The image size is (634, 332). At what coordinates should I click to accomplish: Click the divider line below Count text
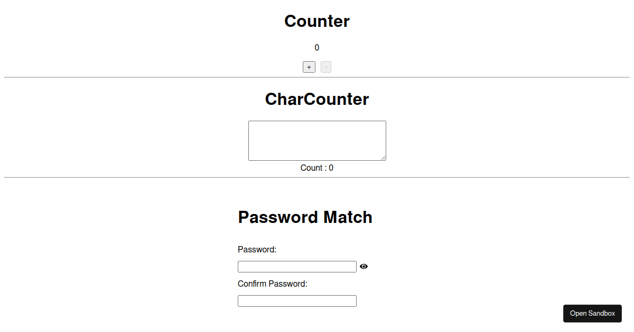[317, 178]
